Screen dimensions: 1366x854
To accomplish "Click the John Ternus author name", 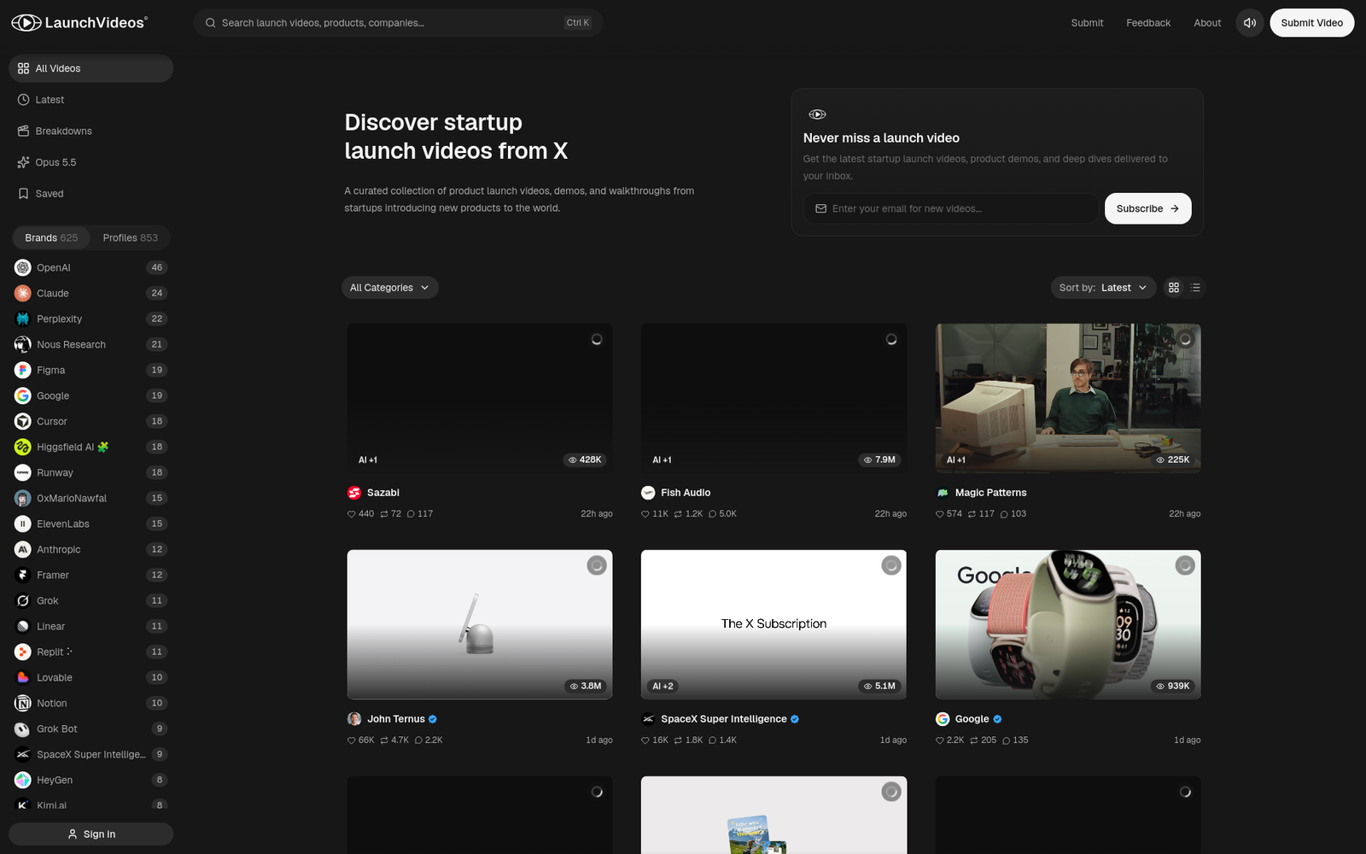I will tap(396, 719).
